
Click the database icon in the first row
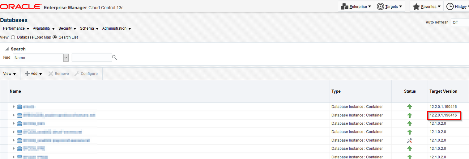pos(19,107)
